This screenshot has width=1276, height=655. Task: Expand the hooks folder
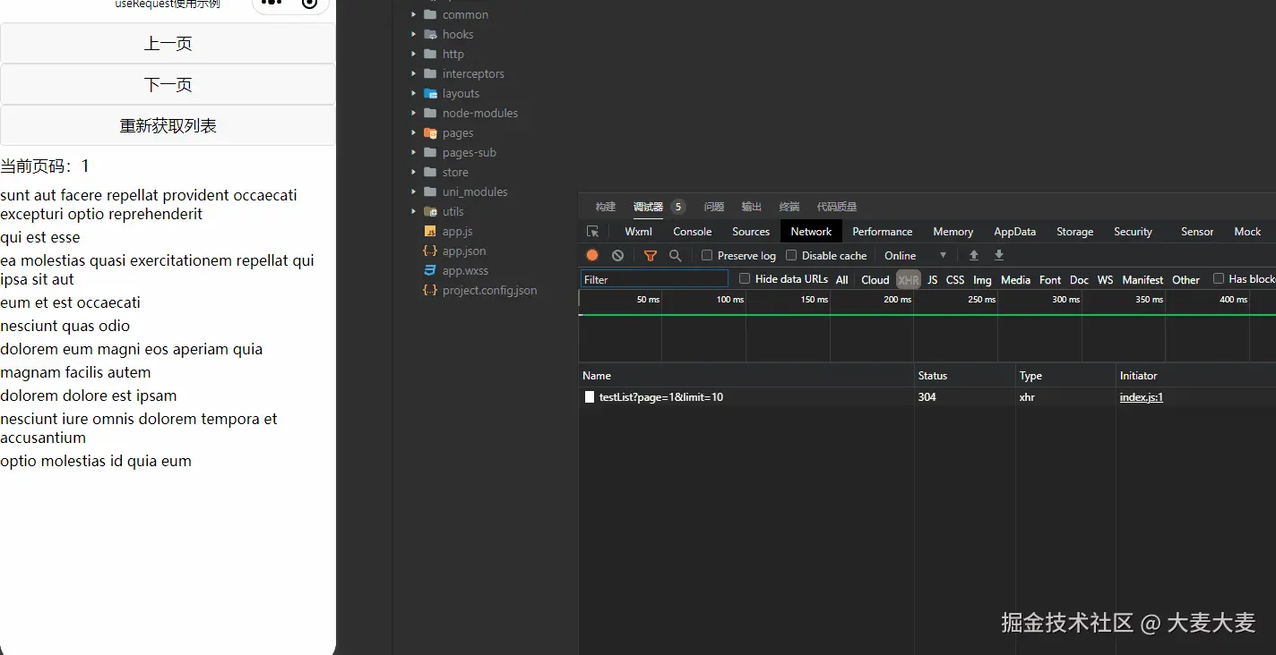point(414,34)
